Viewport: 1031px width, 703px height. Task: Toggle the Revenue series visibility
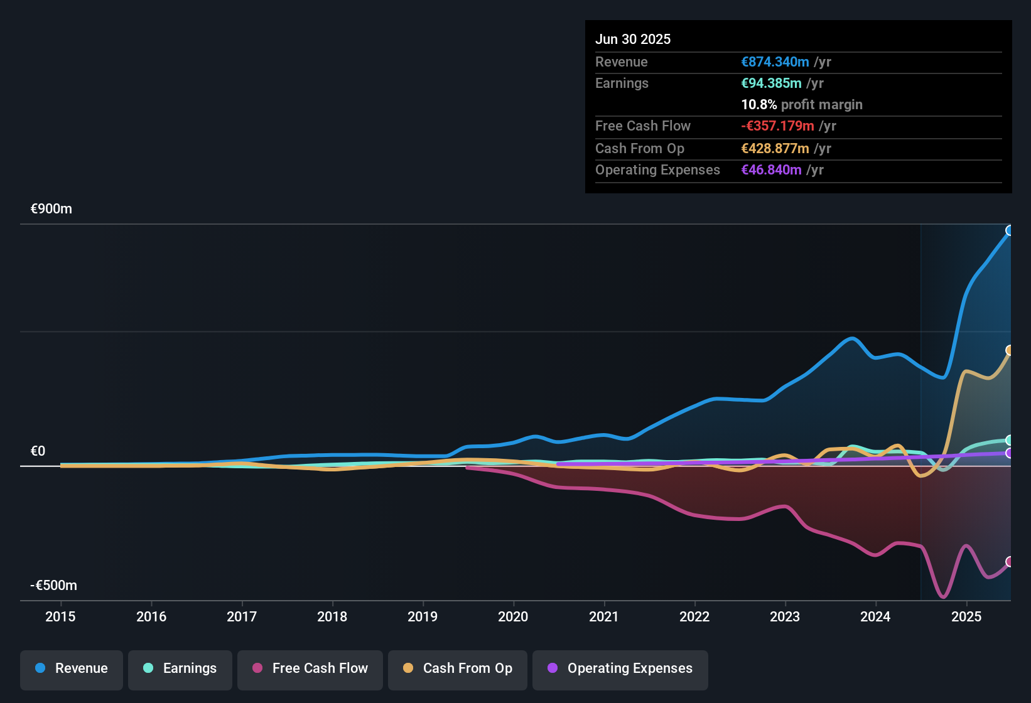click(71, 668)
